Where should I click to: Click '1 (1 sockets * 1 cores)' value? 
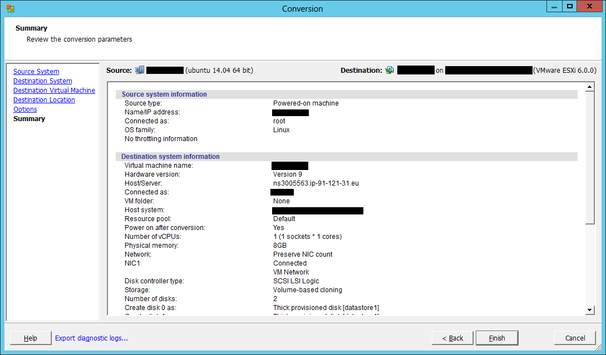pyautogui.click(x=308, y=236)
